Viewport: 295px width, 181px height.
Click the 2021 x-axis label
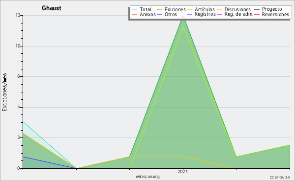pos(183,172)
